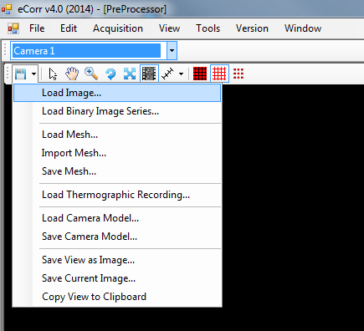The image size is (364, 331).
Task: Select the measurement ruler tool
Action: pyautogui.click(x=167, y=74)
